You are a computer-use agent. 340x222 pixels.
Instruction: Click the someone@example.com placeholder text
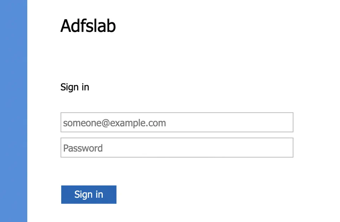click(x=114, y=123)
